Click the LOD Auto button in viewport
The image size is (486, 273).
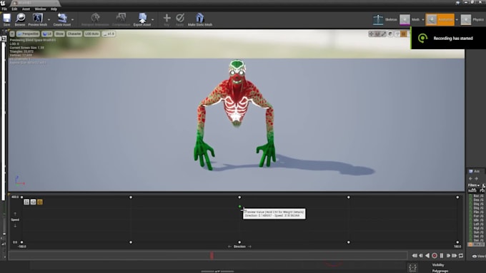click(x=91, y=34)
